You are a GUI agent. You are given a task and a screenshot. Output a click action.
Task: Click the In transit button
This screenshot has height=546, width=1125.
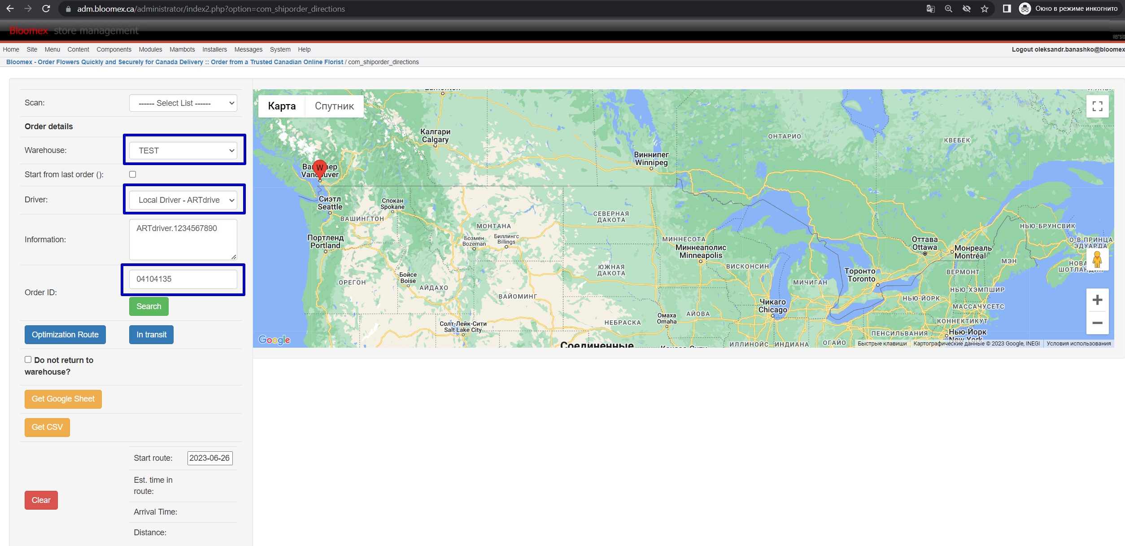click(151, 335)
